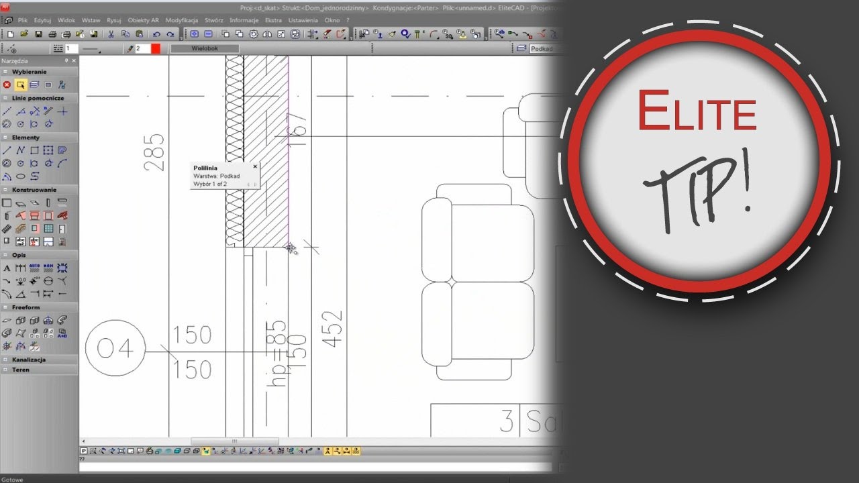The height and width of the screenshot is (483, 859).
Task: Select the rectangle tool under Elementy
Action: click(35, 150)
